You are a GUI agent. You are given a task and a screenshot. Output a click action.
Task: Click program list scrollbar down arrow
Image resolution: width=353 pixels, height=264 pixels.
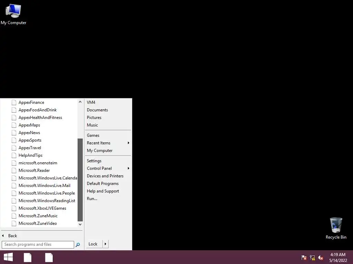(80, 224)
